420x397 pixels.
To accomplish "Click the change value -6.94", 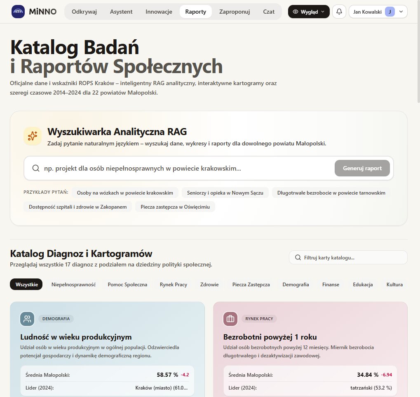I will [x=387, y=375].
